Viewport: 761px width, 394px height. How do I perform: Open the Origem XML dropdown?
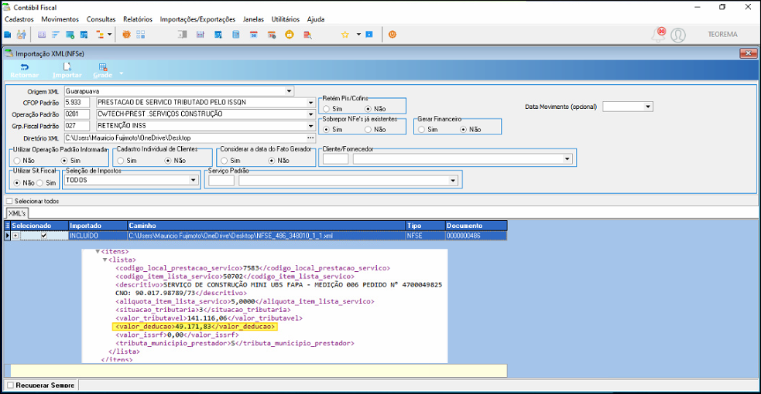pos(289,91)
